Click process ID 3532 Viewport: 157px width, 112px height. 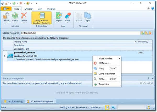(141, 52)
